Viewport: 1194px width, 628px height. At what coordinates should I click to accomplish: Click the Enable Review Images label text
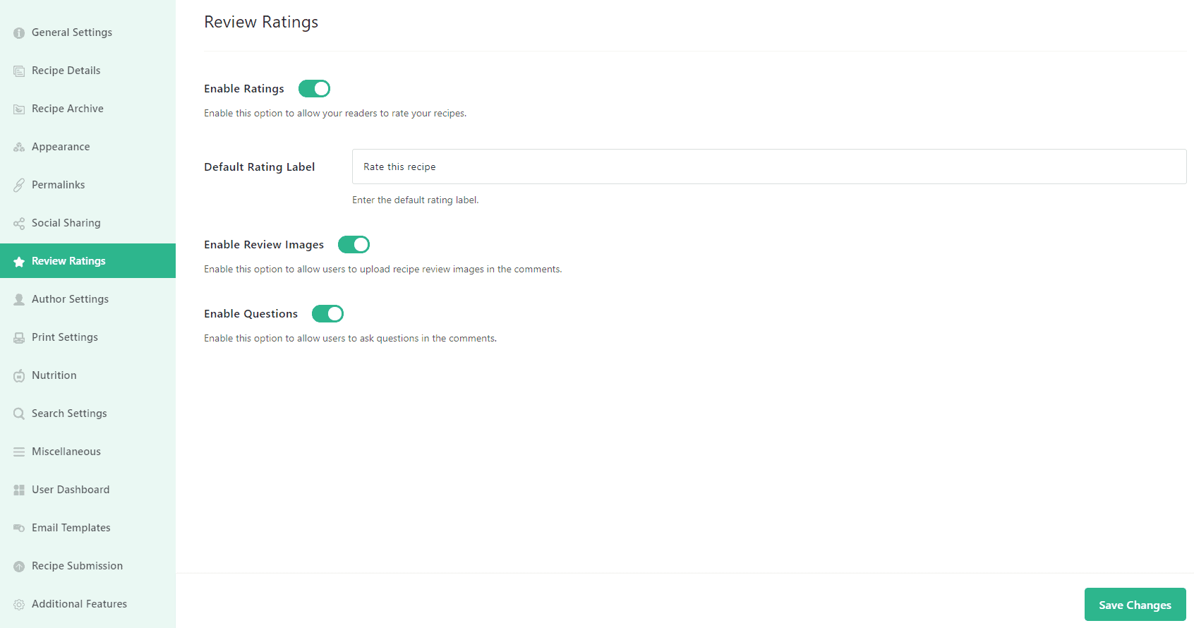[x=264, y=245]
